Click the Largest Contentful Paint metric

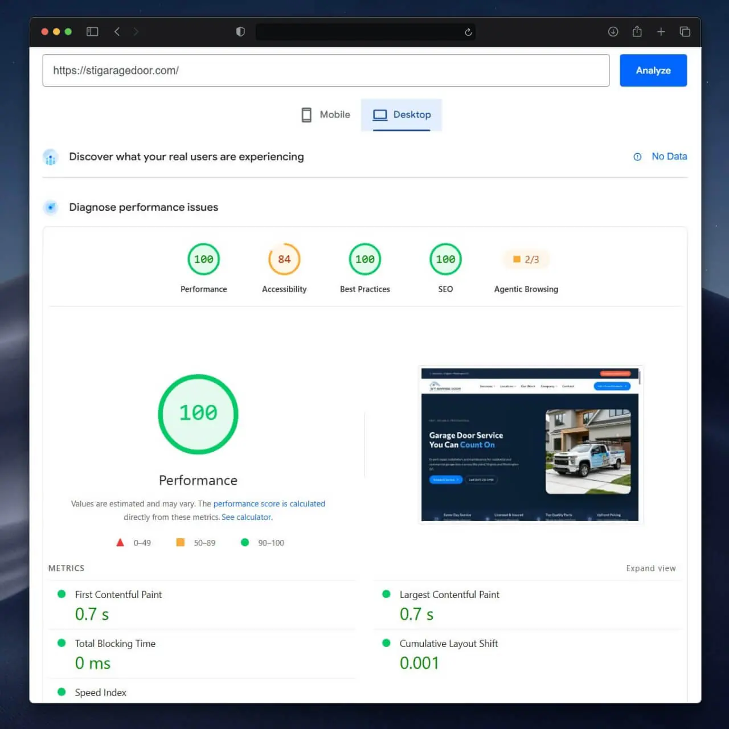click(449, 595)
